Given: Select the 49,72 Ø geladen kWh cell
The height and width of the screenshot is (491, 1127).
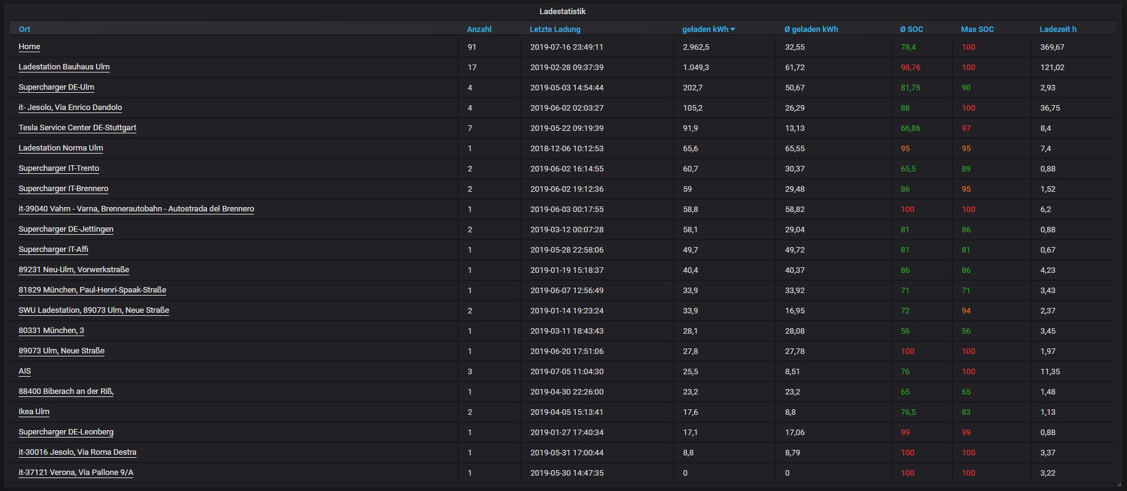Looking at the screenshot, I should pyautogui.click(x=795, y=249).
